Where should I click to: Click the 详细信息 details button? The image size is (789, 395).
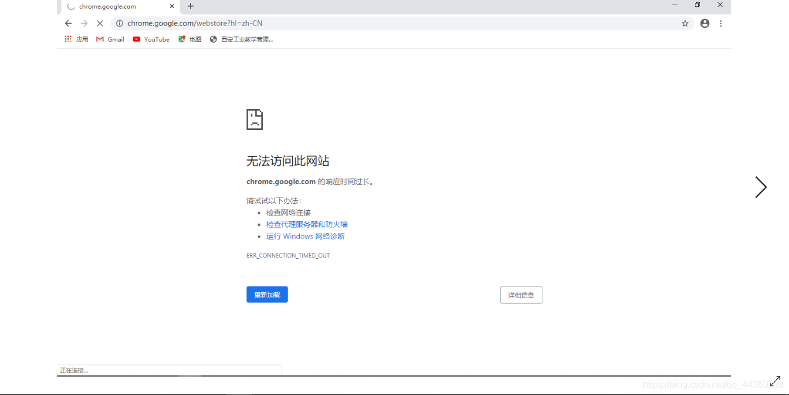(521, 295)
